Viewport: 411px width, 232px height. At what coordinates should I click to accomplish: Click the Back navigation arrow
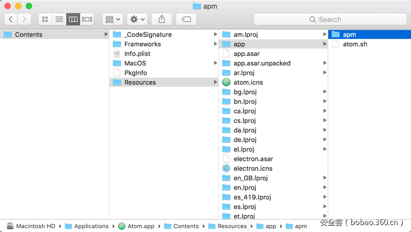tap(11, 19)
